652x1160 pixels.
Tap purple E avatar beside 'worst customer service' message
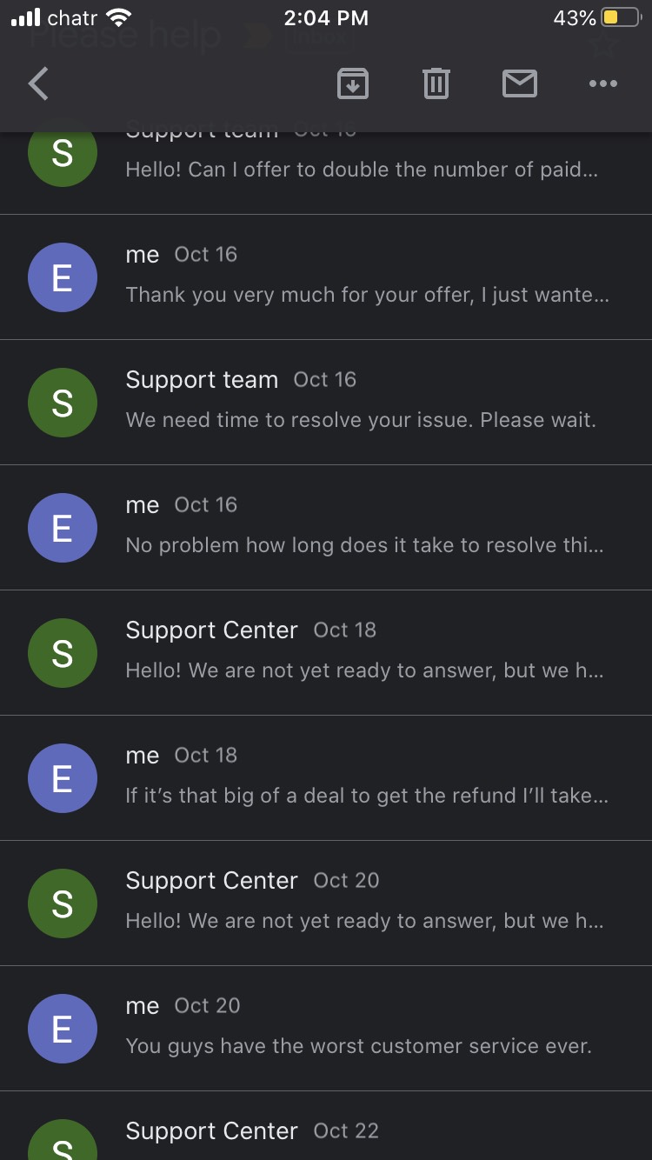tap(62, 1029)
